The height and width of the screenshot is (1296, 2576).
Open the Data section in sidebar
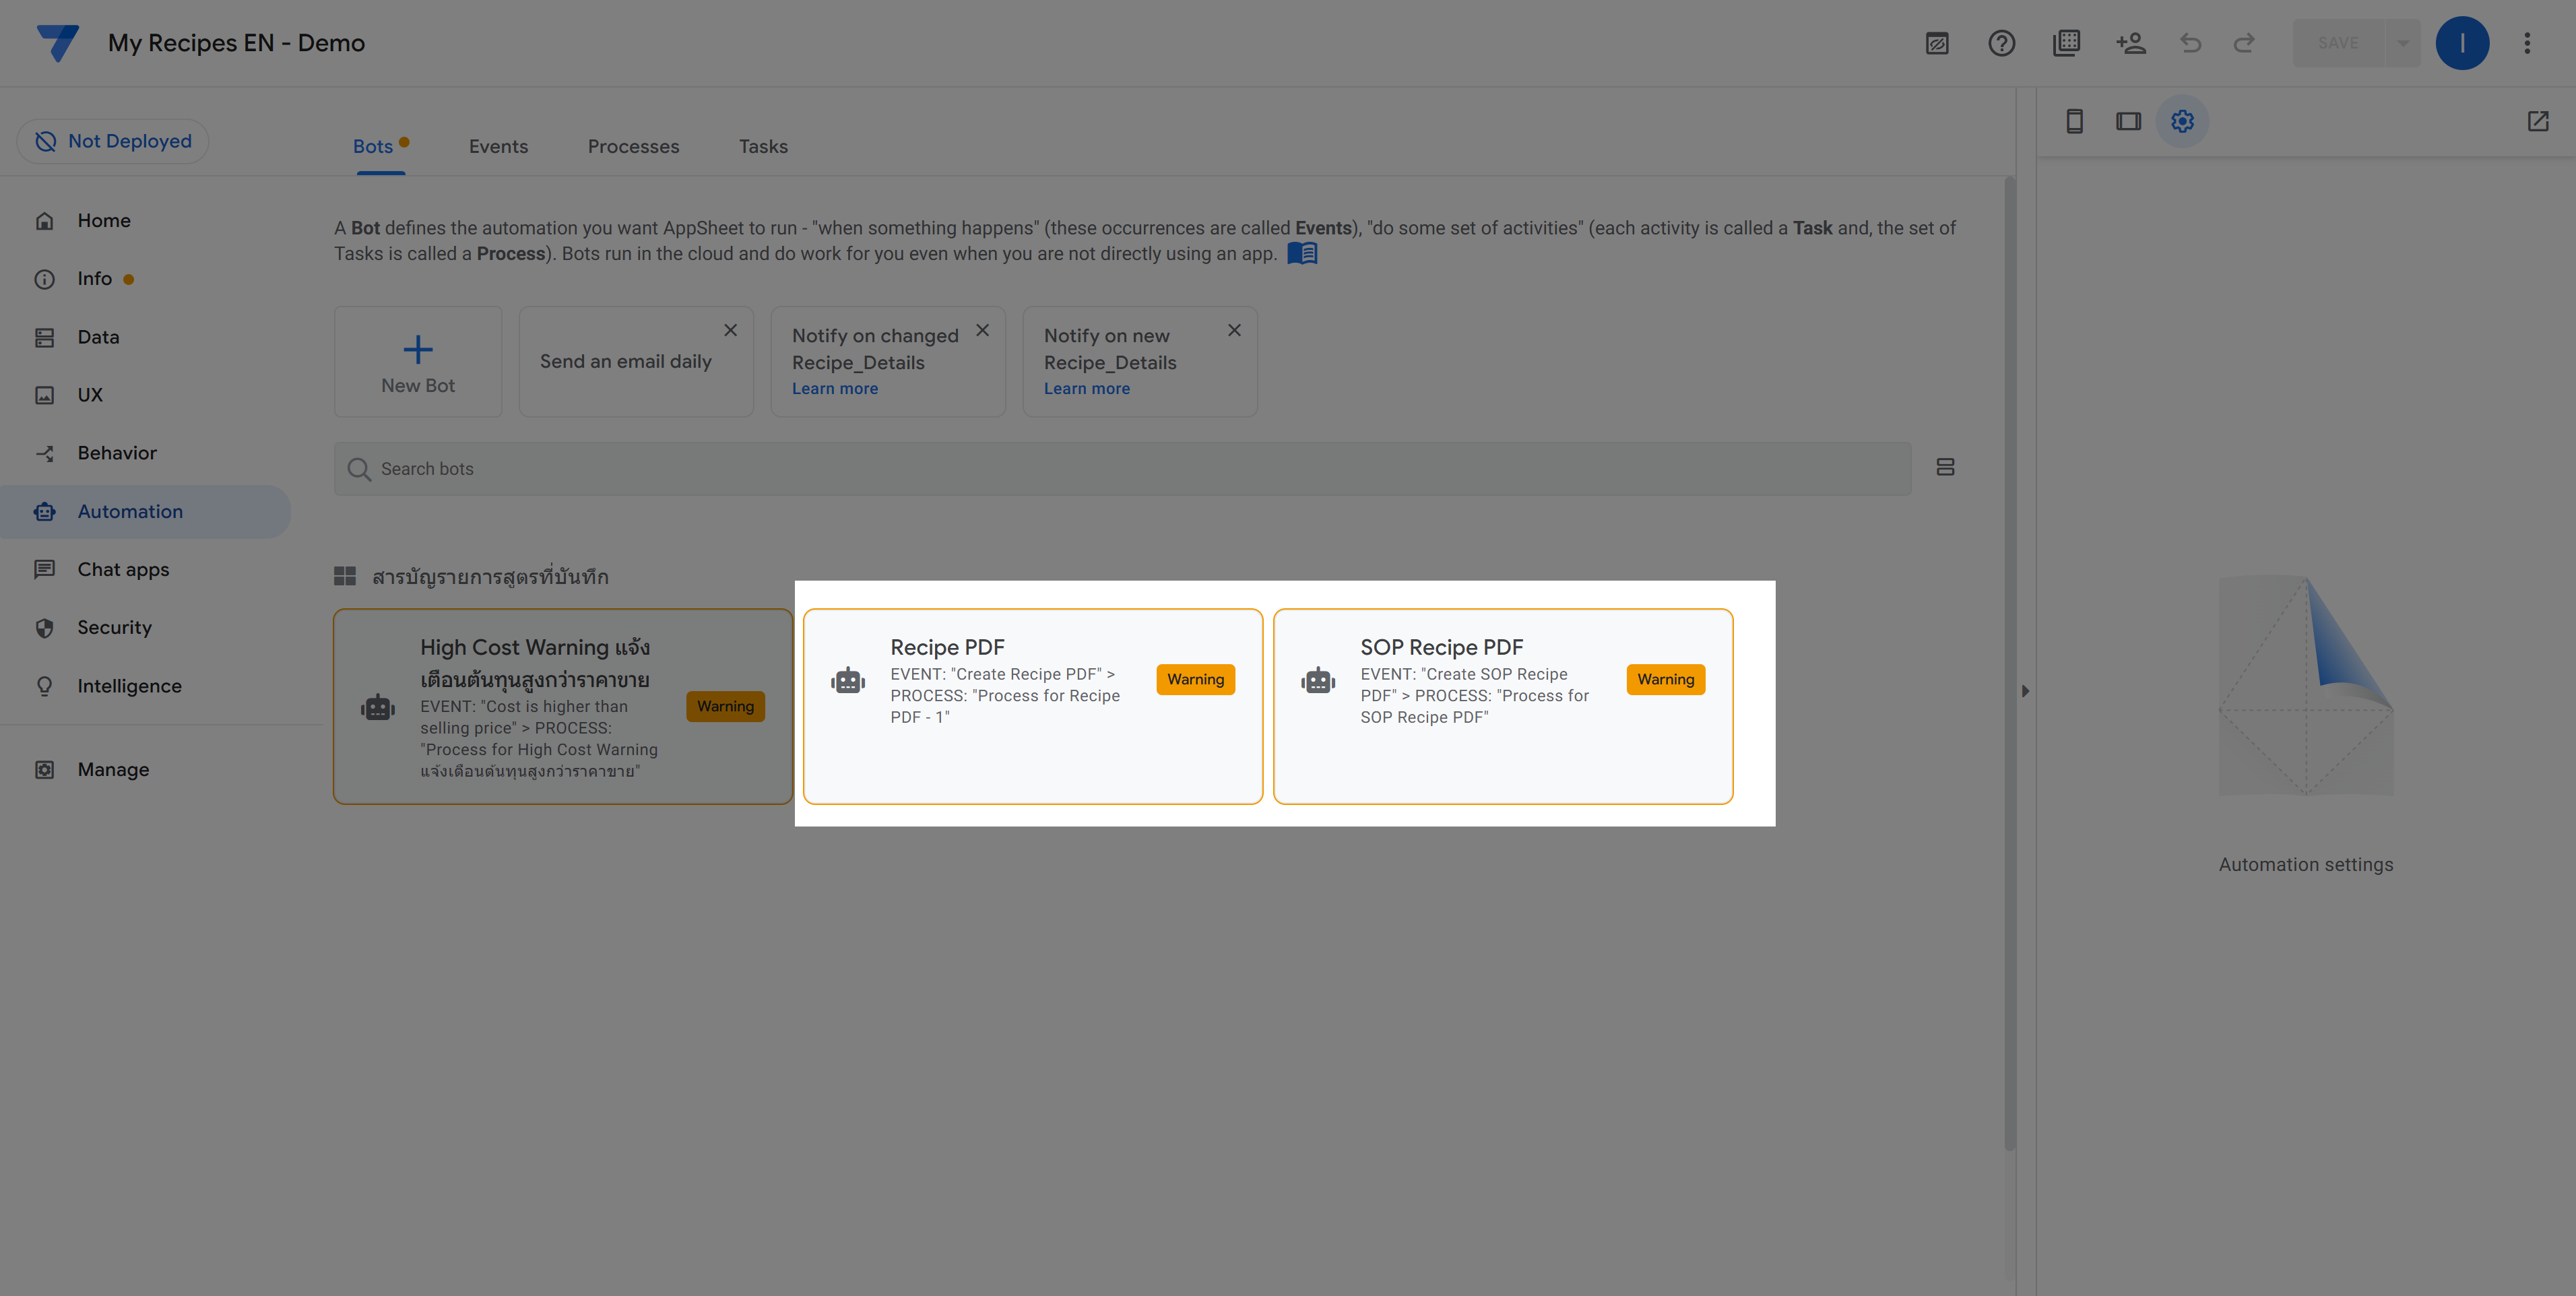pyautogui.click(x=146, y=337)
